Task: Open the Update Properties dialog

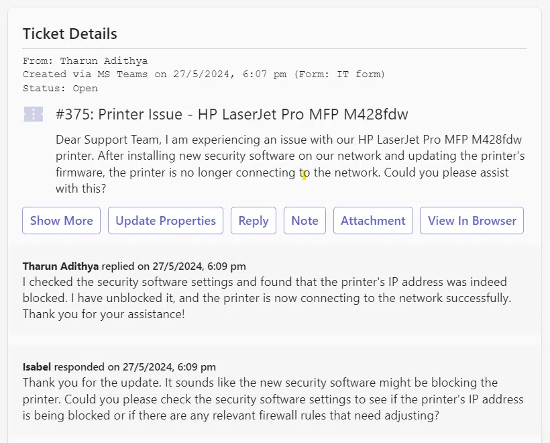Action: (x=166, y=221)
